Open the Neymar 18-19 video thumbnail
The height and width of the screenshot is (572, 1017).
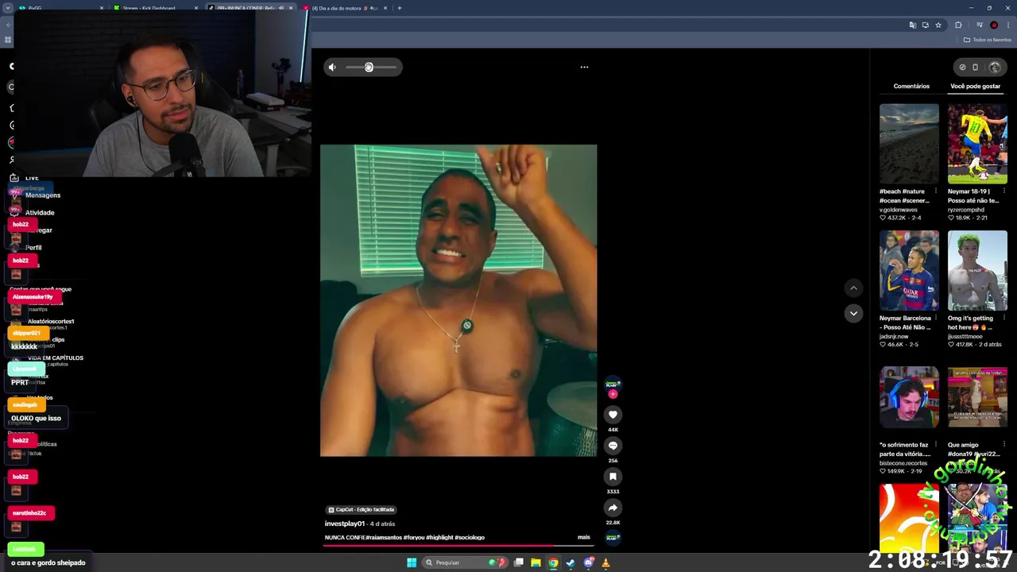977,144
